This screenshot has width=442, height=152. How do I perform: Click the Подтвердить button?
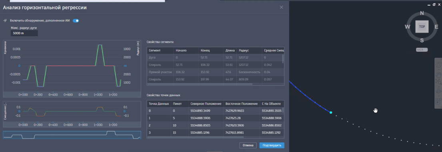[x=272, y=145]
